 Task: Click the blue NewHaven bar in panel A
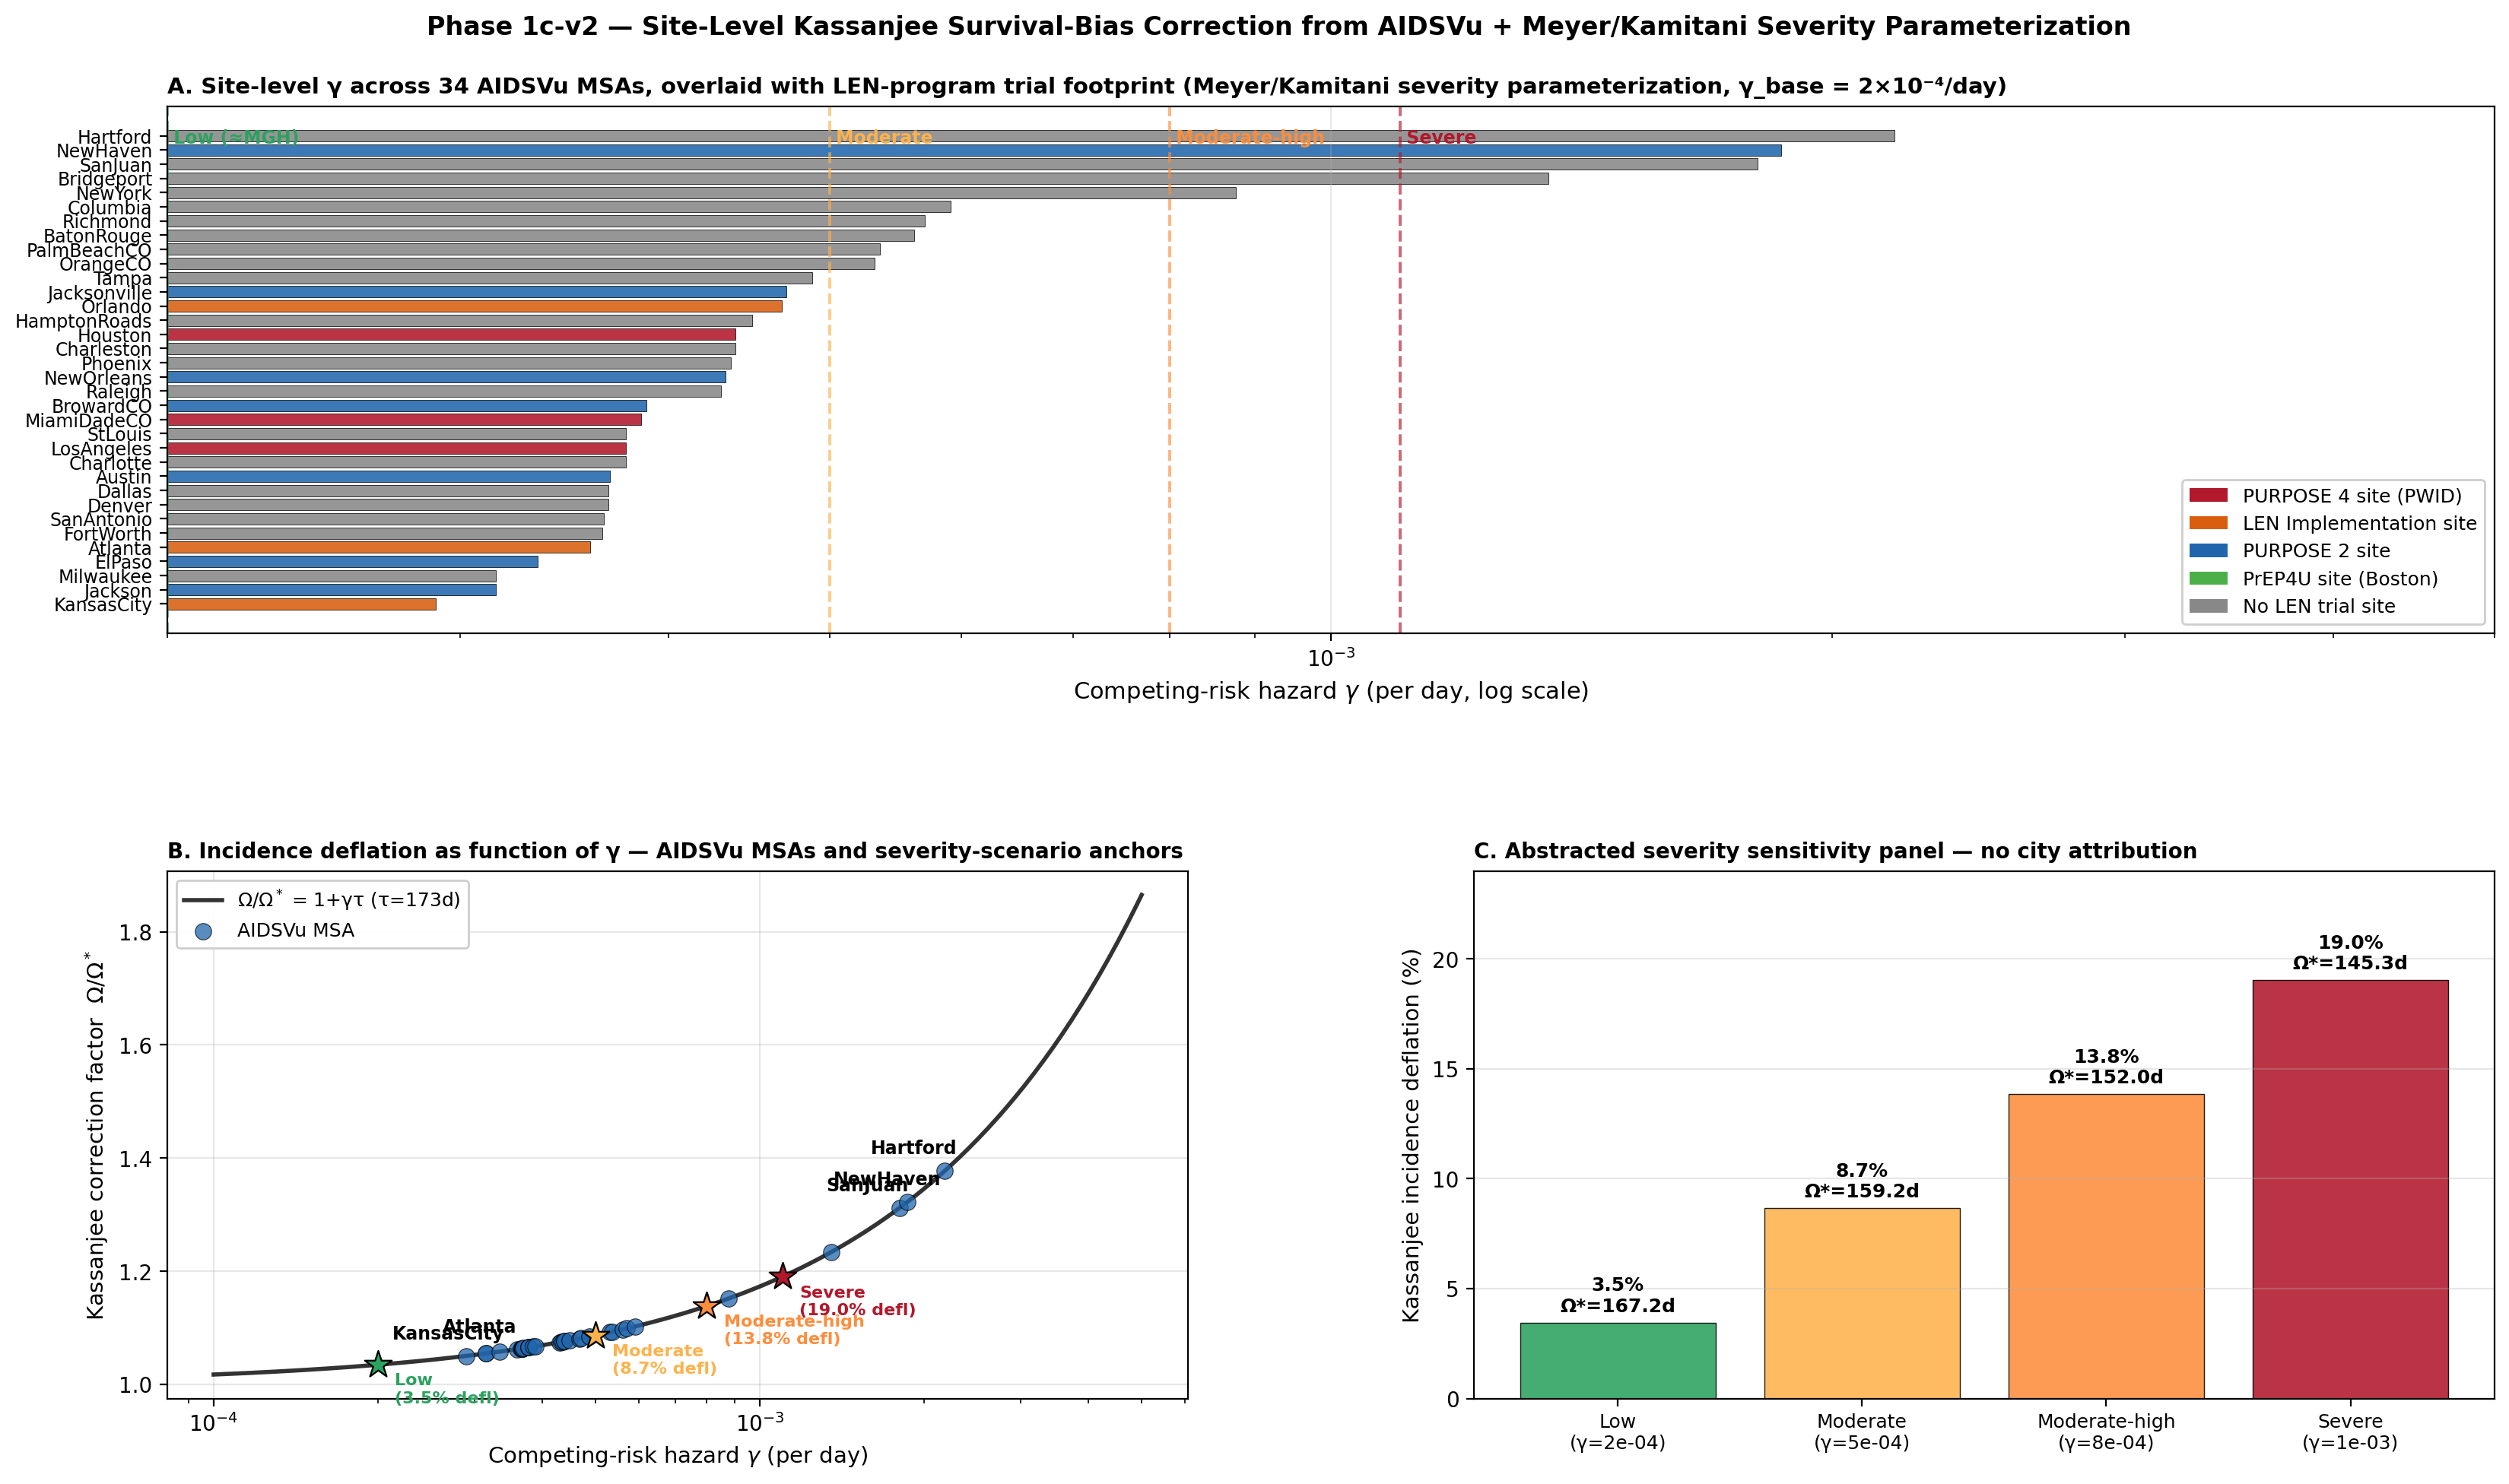coord(974,151)
